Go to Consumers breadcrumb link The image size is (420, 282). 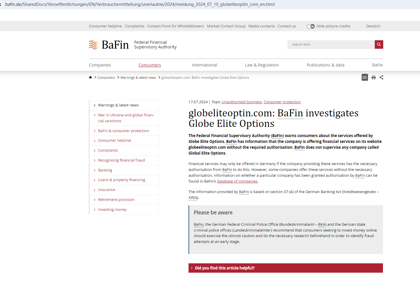(x=106, y=78)
